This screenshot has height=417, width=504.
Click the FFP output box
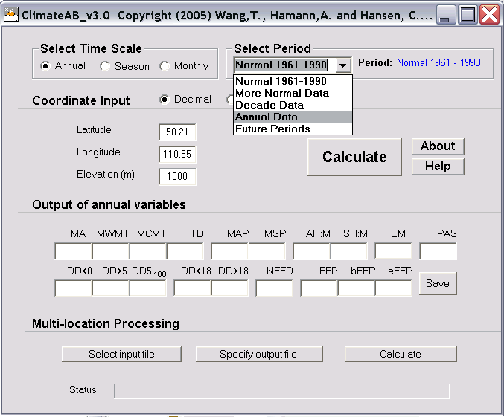319,288
